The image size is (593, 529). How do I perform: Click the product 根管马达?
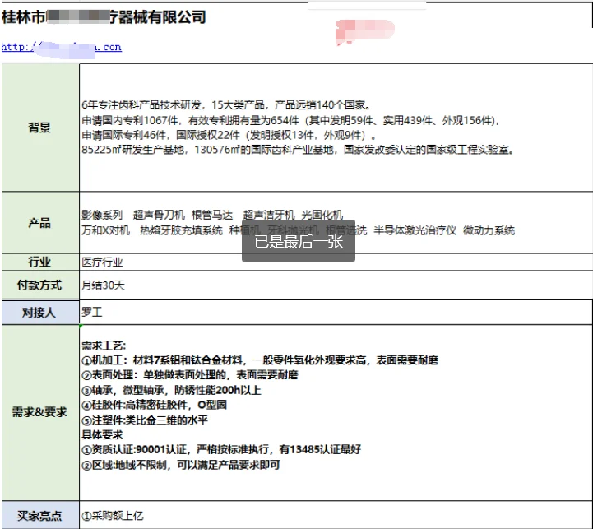[x=212, y=215]
